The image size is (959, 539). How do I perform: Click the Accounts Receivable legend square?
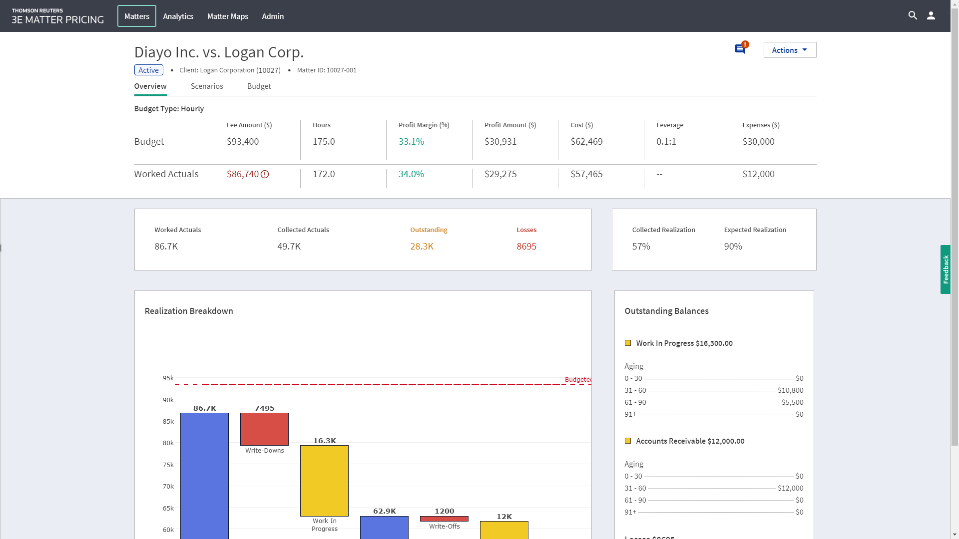pos(628,441)
